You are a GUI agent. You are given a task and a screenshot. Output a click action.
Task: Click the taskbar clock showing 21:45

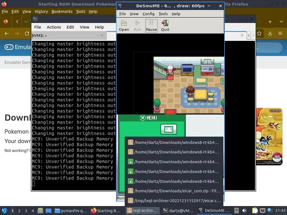pos(280,211)
